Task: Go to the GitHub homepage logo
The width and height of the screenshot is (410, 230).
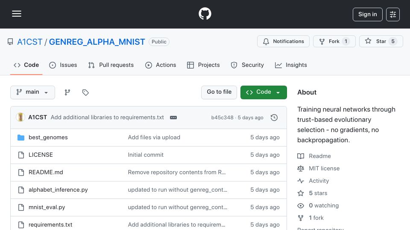Action: (x=205, y=14)
